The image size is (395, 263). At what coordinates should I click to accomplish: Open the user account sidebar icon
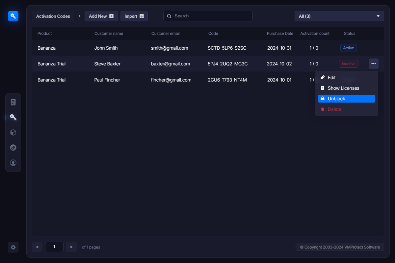point(13,163)
